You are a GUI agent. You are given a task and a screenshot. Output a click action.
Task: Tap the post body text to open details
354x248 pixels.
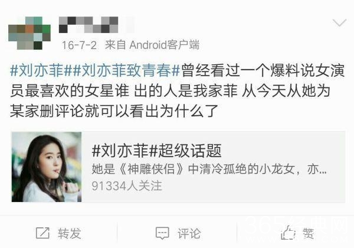(177, 91)
